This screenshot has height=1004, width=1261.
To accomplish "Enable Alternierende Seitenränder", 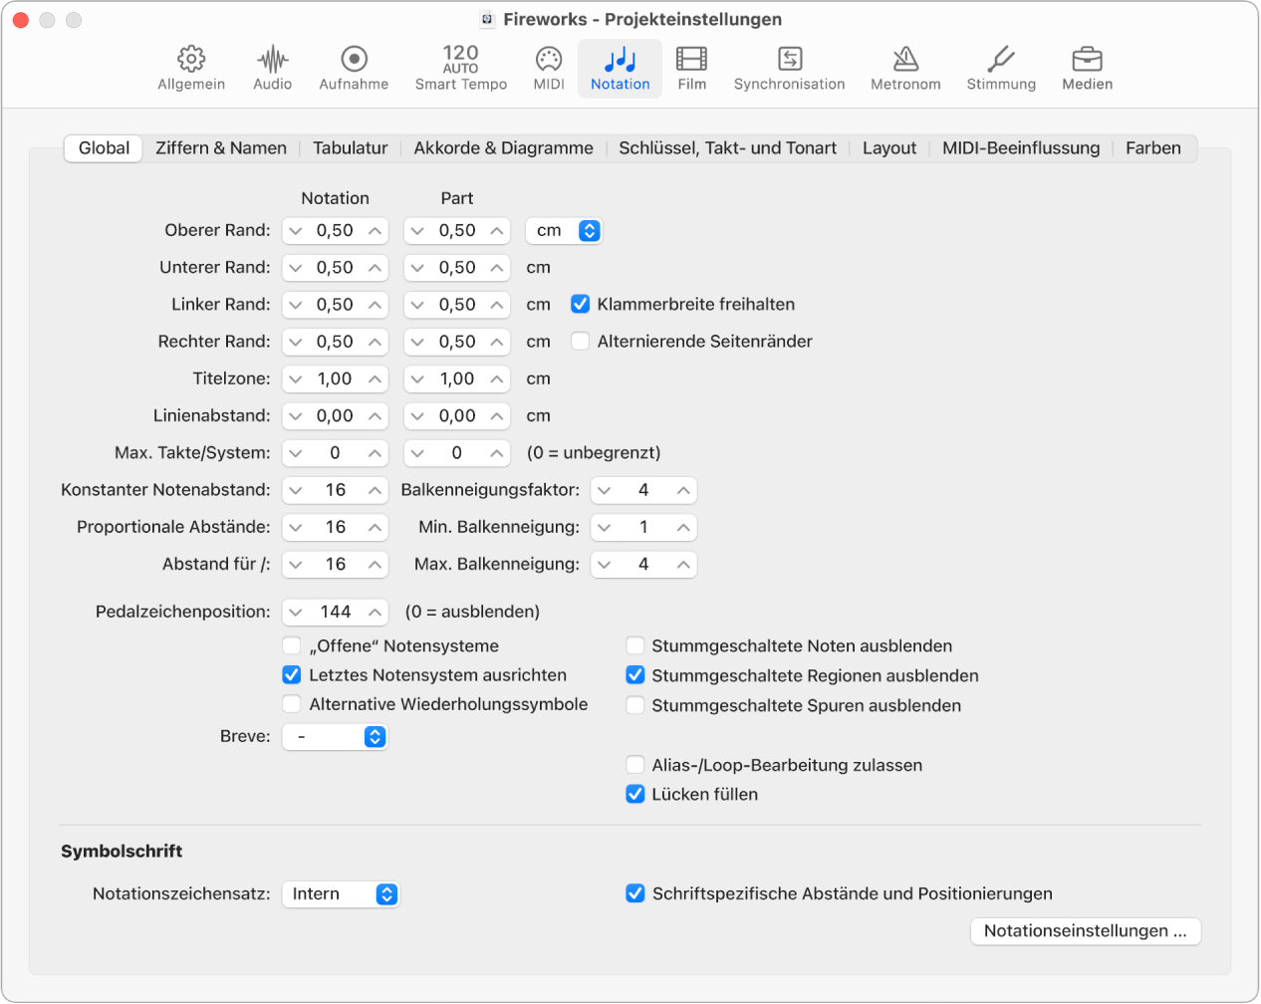I will tap(582, 341).
